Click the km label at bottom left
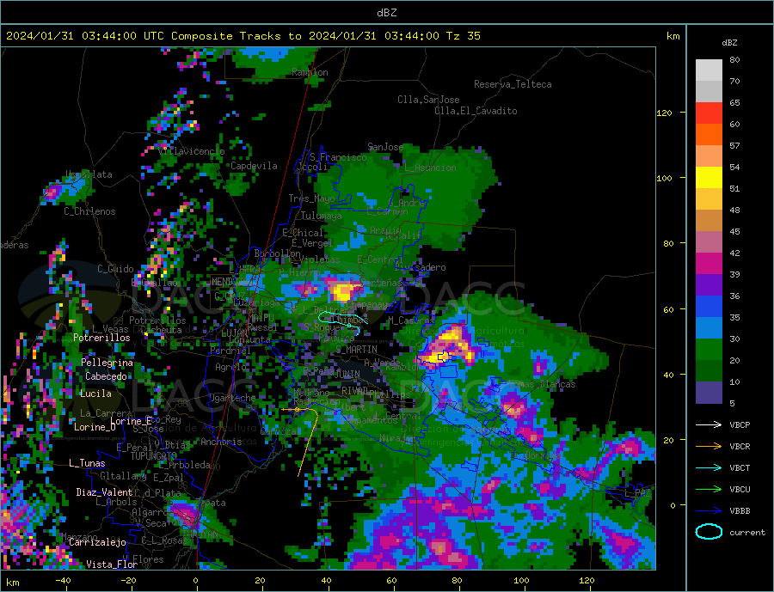 coord(13,583)
